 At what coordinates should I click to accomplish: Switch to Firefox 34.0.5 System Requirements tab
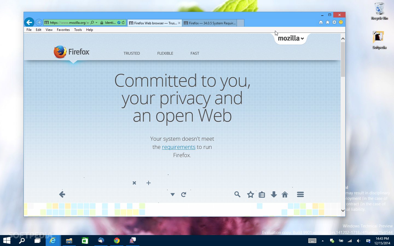tap(209, 23)
